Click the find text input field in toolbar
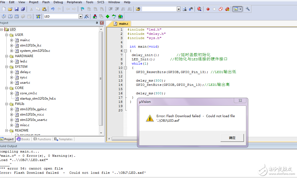 pyautogui.click(x=159, y=9)
